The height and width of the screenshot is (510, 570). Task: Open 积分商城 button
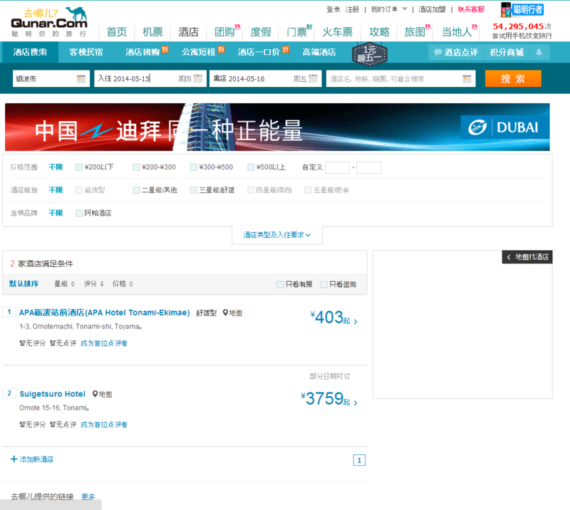[x=507, y=52]
